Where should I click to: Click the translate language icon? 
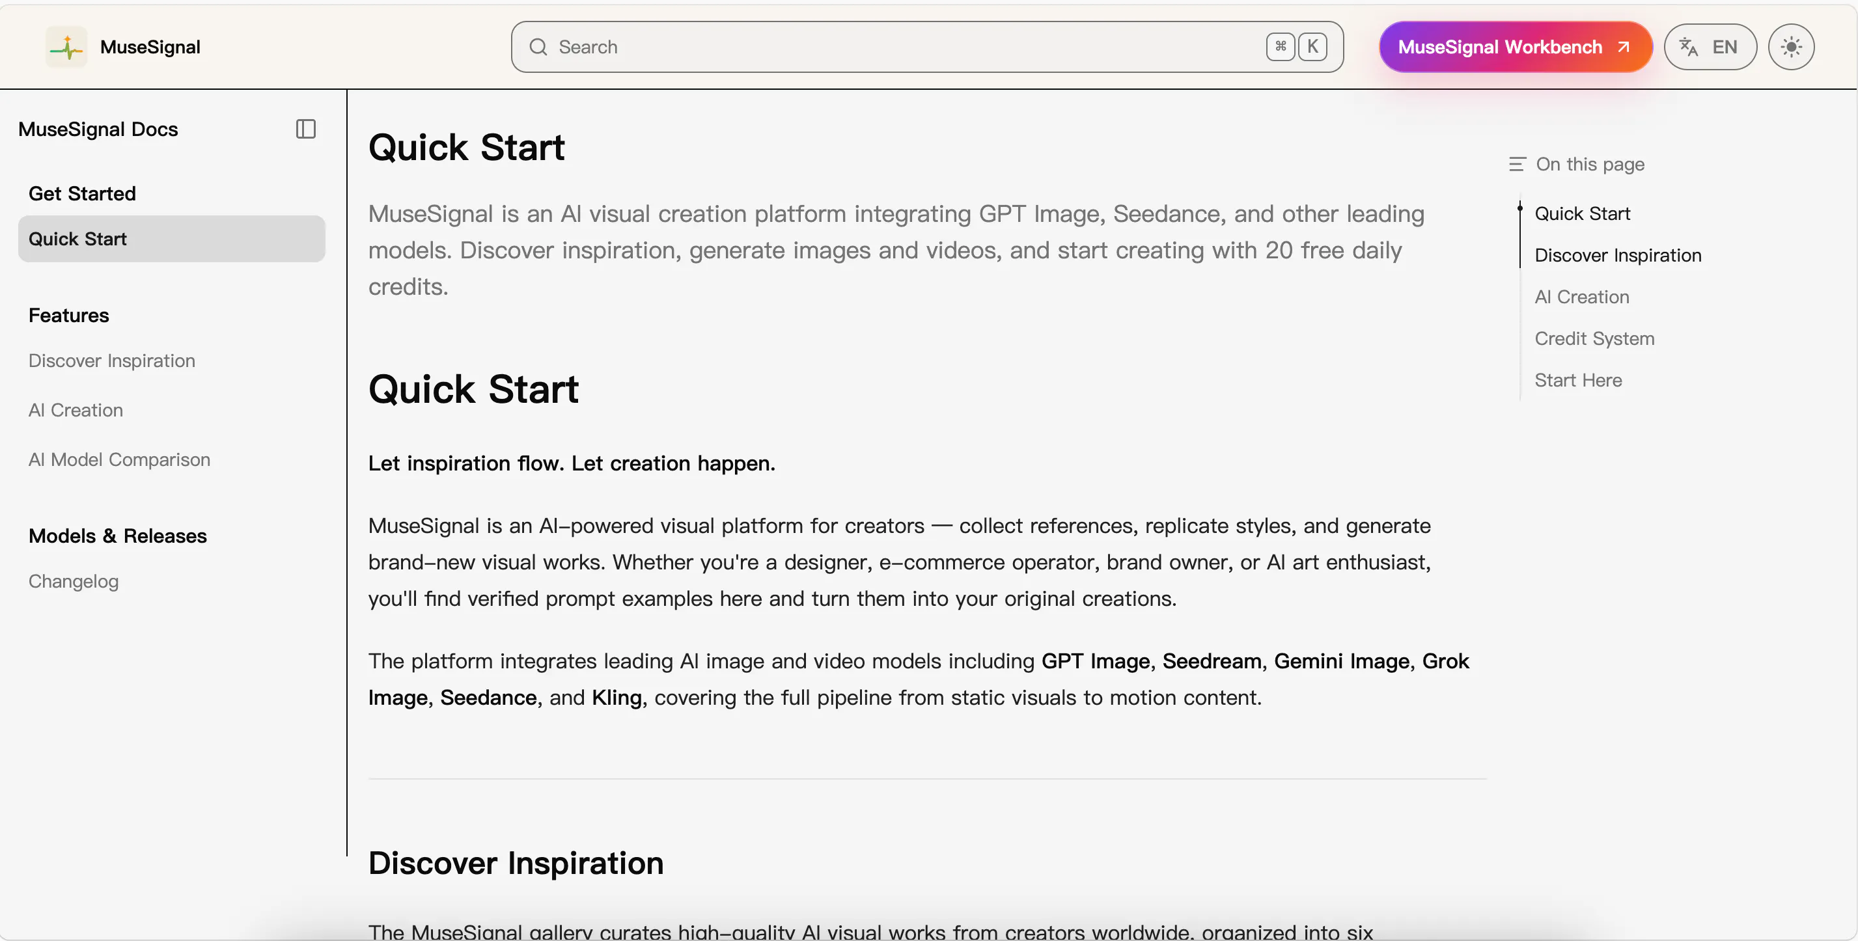tap(1689, 47)
